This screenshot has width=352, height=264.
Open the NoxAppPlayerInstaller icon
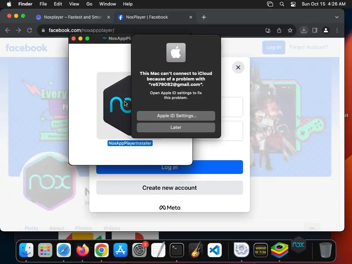(117, 106)
